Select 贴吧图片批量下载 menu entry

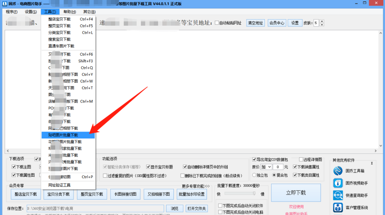[68, 135]
